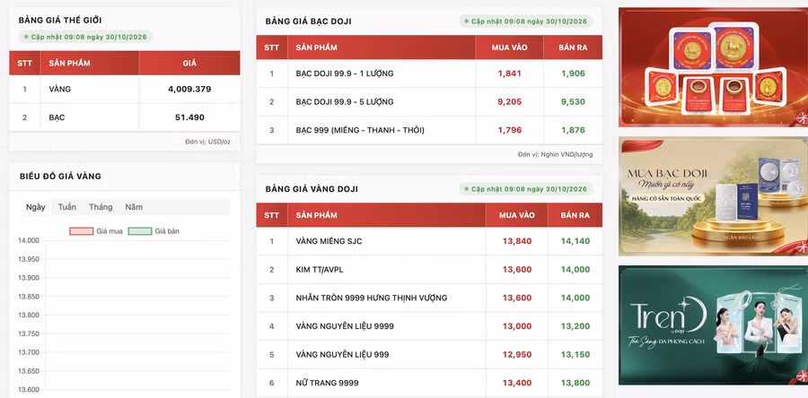Select NỮ TRANG 9999 row
808x398 pixels.
point(429,383)
